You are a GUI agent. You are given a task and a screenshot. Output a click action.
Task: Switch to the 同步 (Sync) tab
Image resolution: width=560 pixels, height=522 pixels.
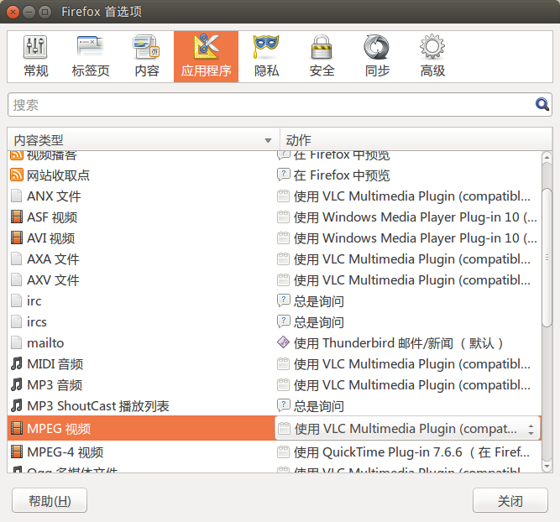[377, 56]
